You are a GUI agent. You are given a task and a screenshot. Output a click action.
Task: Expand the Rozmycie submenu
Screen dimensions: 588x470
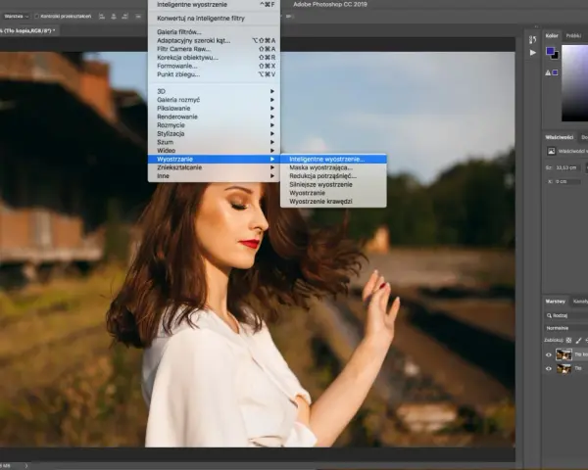coord(214,125)
